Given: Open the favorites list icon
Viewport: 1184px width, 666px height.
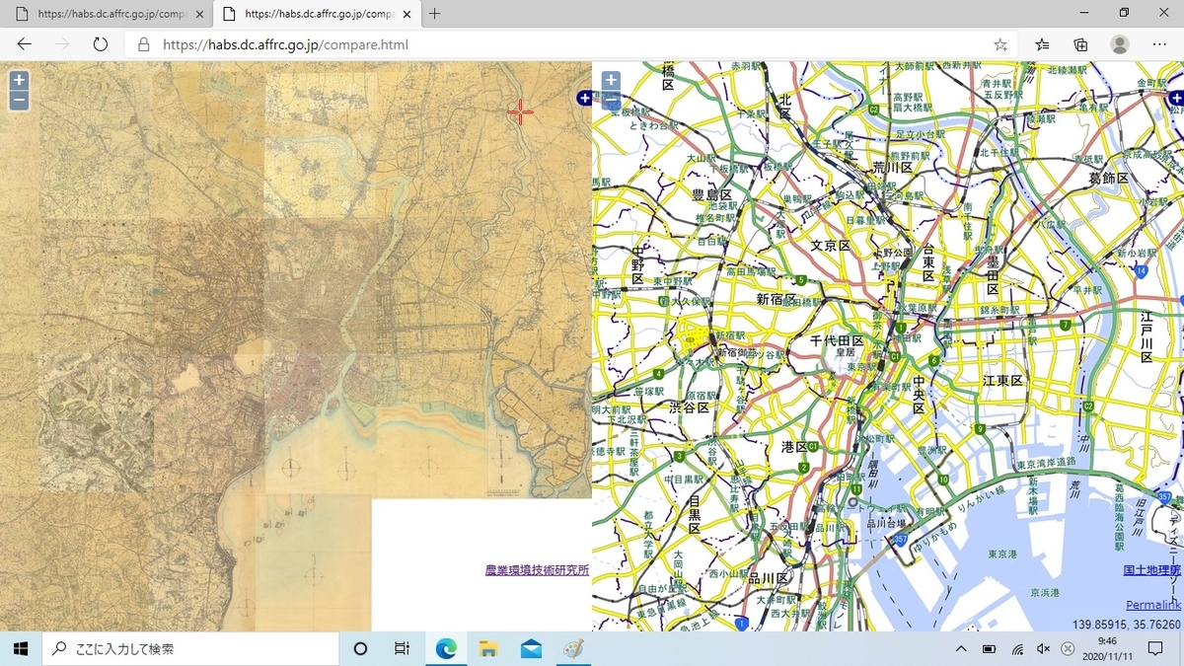Looking at the screenshot, I should [1043, 44].
